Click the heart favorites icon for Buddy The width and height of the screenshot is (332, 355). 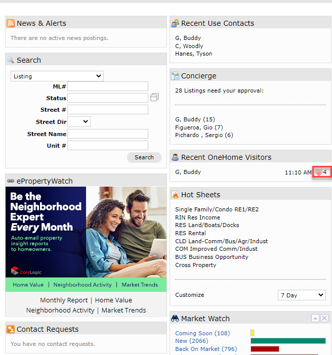pyautogui.click(x=318, y=172)
